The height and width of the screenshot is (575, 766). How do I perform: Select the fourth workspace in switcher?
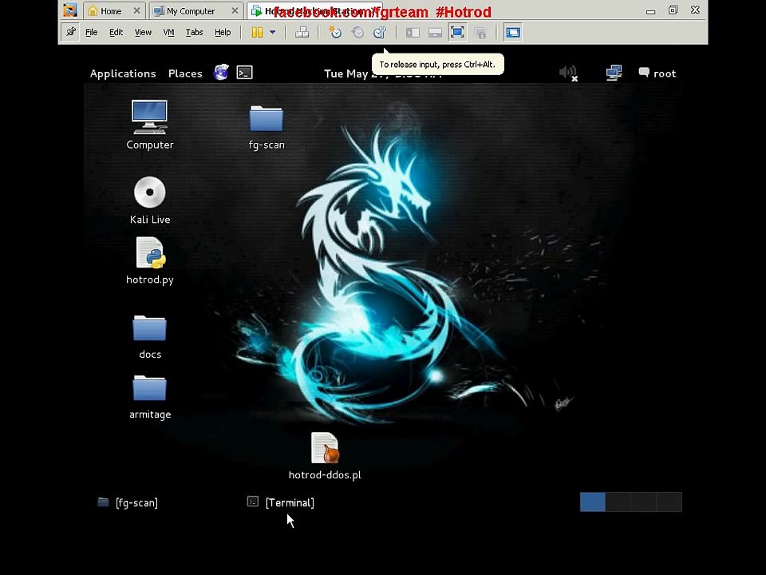coord(669,502)
